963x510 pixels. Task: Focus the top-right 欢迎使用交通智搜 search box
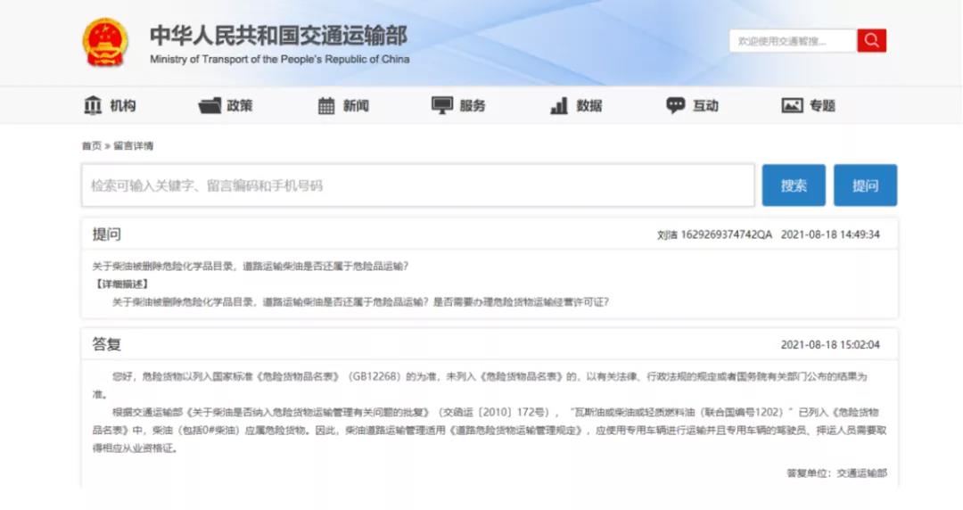point(793,41)
